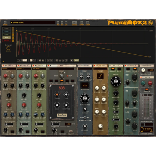
Task: Open the Layer 2 sample selector 'Electra 1'
Action: pos(24,69)
